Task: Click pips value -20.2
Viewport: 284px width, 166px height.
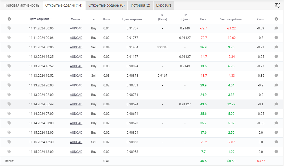Action: click(x=203, y=142)
